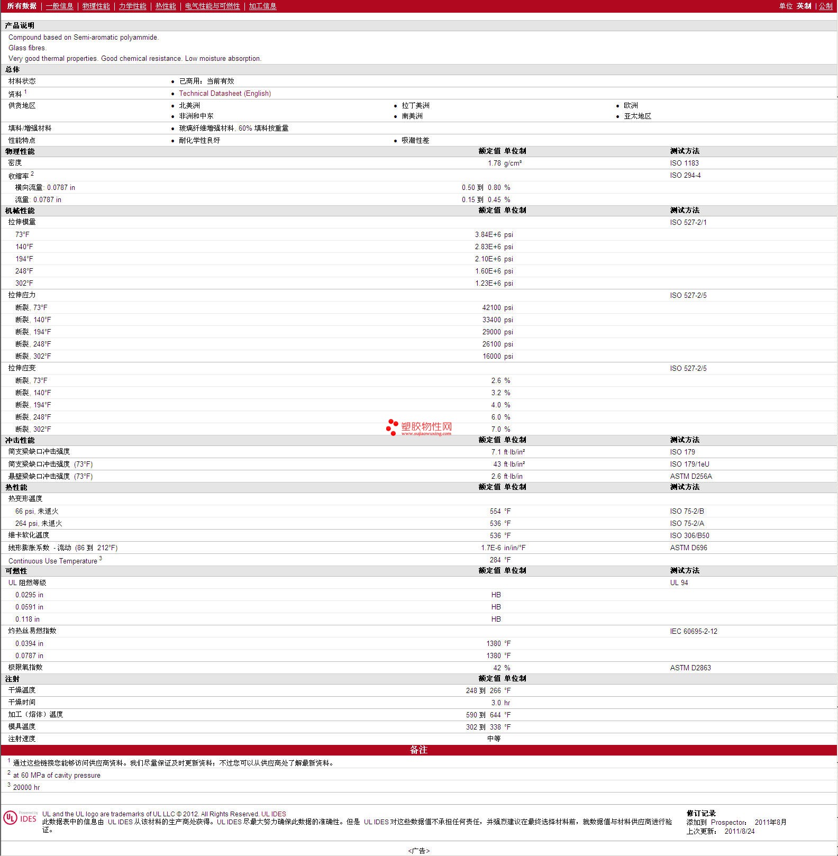The width and height of the screenshot is (838, 856).
Task: Click the ISO 75-2/B test method
Action: (687, 511)
